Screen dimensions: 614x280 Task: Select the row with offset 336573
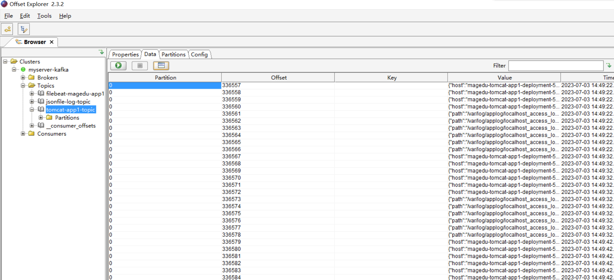361,199
